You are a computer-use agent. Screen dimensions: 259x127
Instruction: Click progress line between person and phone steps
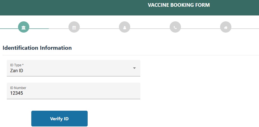pyautogui.click(x=150, y=29)
